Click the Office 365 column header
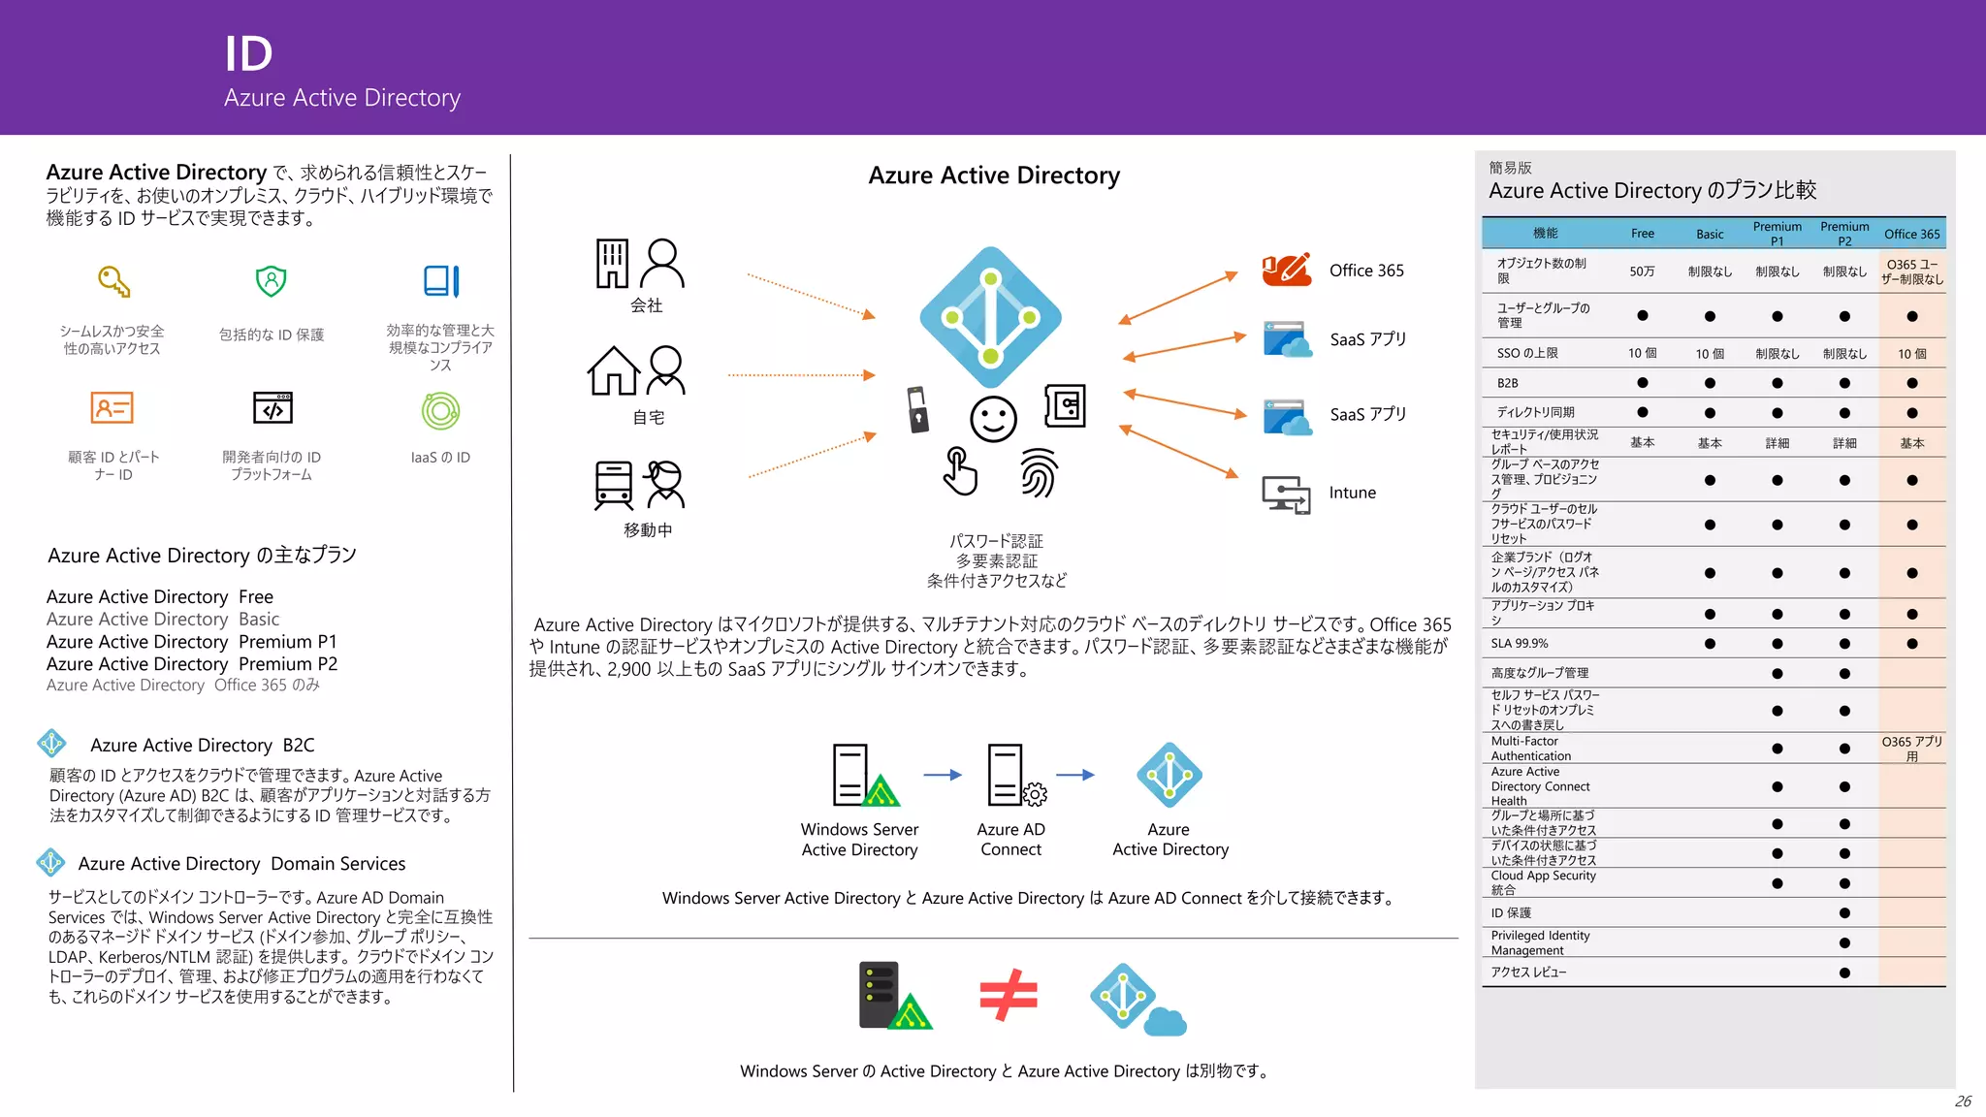Screen dimensions: 1986x1117 (x=1912, y=234)
